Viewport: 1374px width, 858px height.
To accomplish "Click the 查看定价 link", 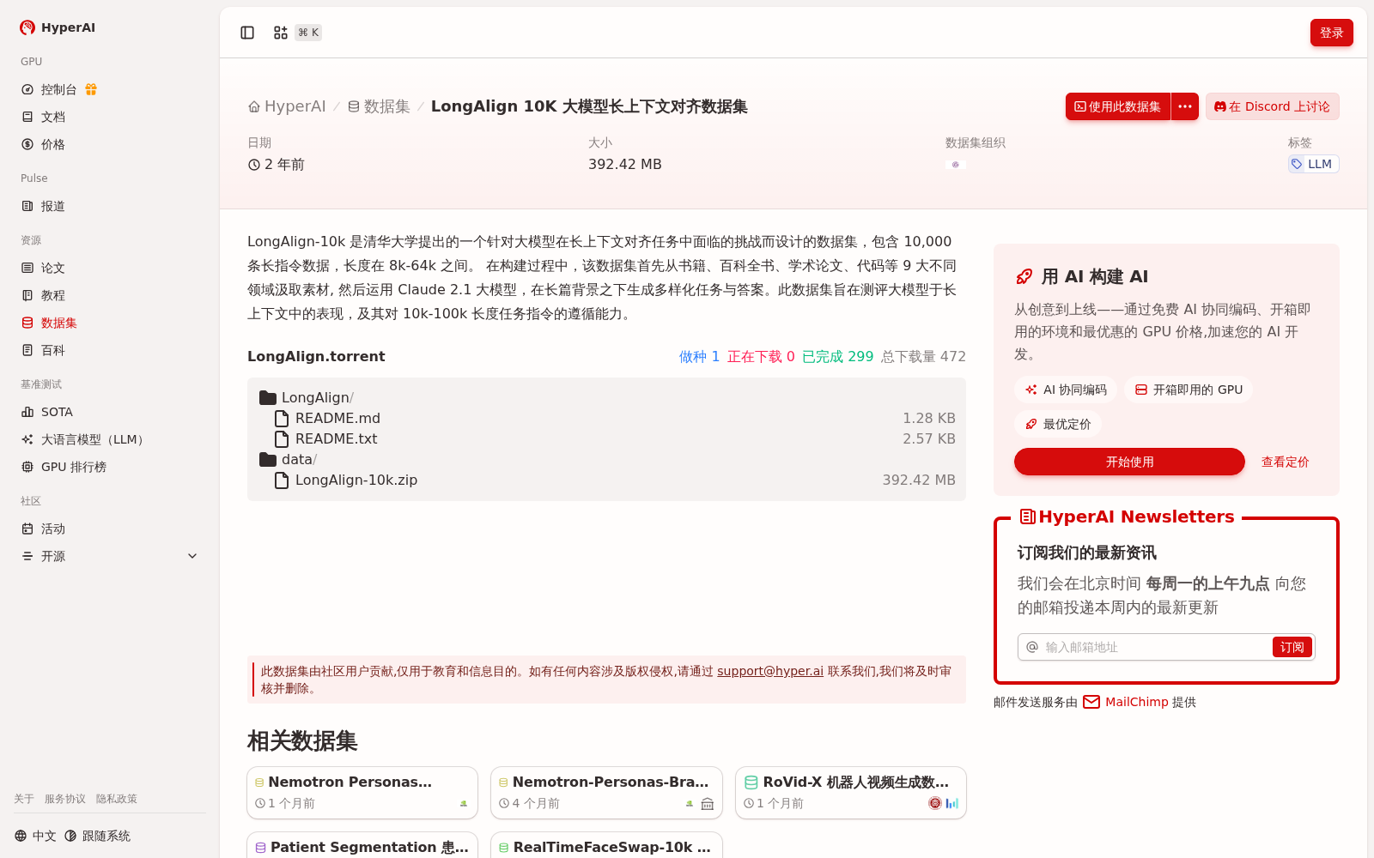I will [x=1285, y=462].
